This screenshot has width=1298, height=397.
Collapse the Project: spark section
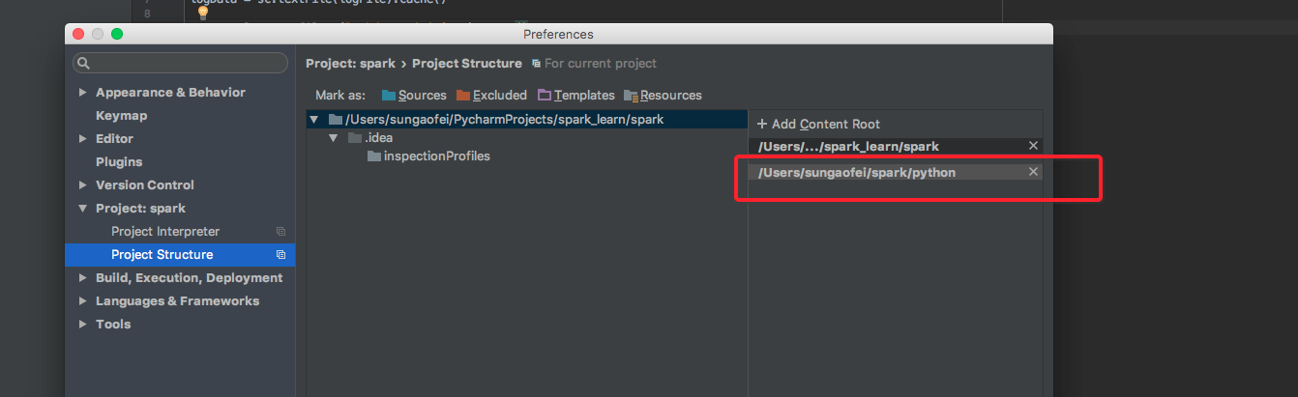point(82,209)
